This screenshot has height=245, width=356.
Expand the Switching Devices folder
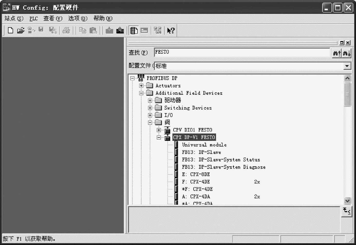point(150,108)
